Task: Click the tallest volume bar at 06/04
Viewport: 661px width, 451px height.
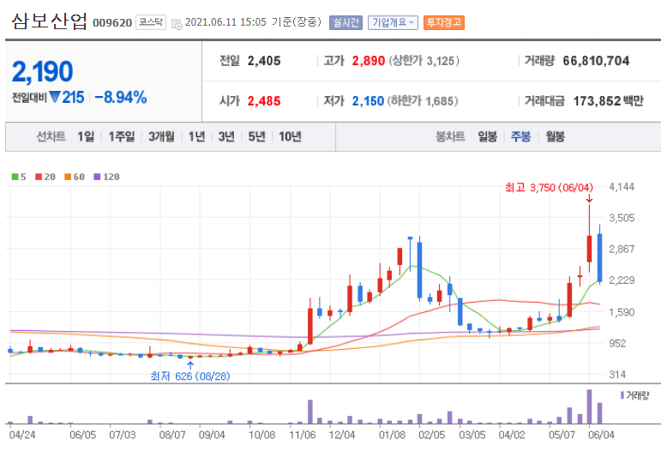Action: pos(589,406)
